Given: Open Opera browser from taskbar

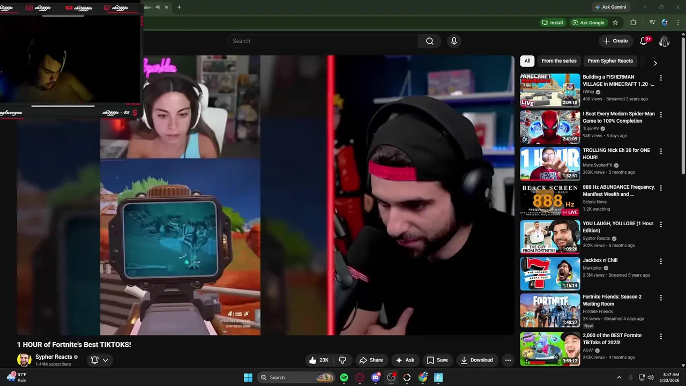Looking at the screenshot, I should point(360,377).
